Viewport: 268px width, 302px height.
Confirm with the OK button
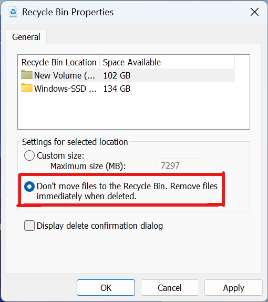106,288
